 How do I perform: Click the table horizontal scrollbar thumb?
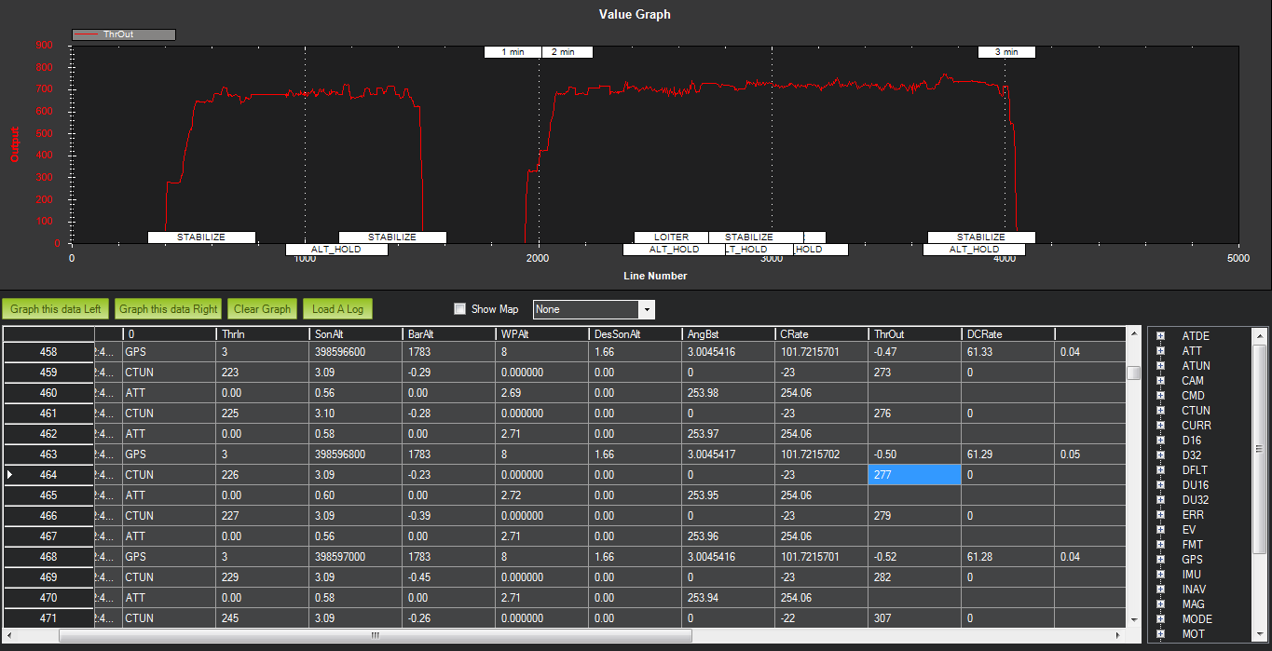point(375,635)
